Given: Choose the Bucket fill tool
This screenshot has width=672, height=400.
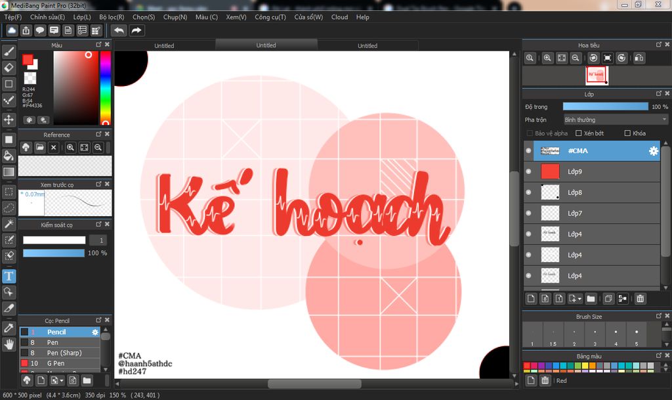Looking at the screenshot, I should 9,155.
